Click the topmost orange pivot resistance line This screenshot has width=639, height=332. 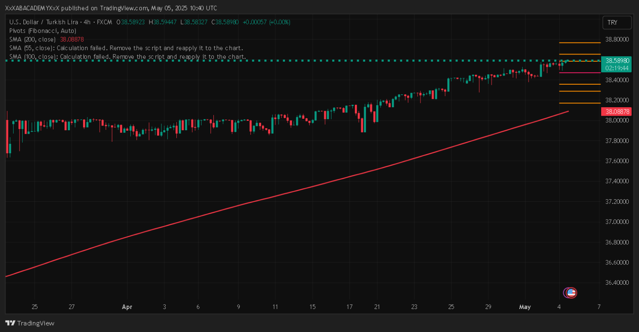579,43
